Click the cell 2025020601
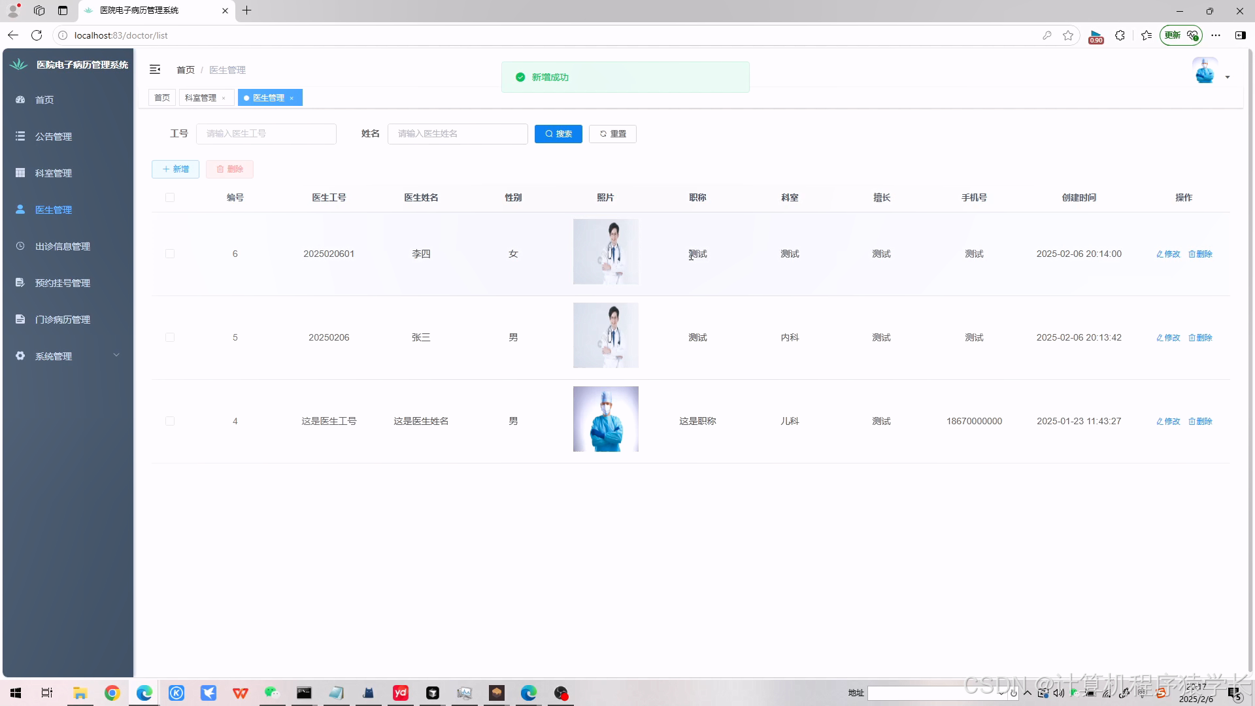 tap(329, 254)
